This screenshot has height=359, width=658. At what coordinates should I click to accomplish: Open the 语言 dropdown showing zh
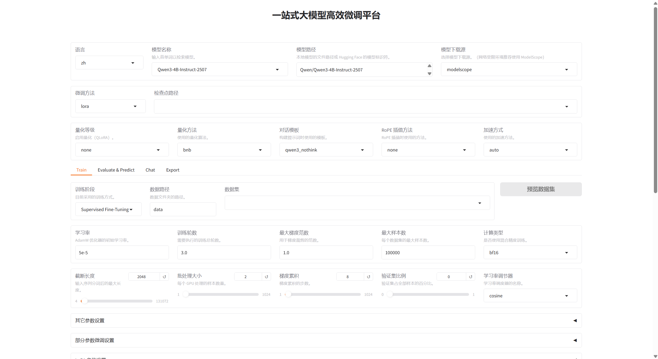point(109,63)
